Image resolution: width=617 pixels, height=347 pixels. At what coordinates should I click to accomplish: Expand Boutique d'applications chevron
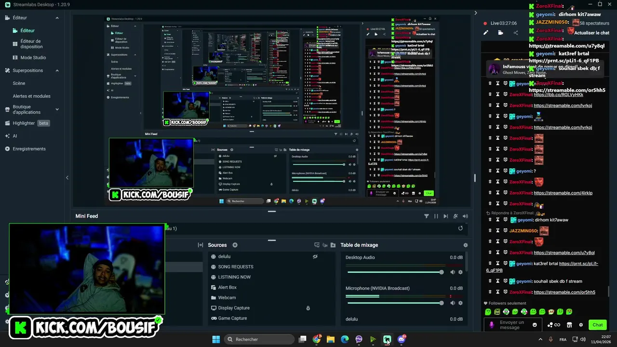pyautogui.click(x=57, y=109)
